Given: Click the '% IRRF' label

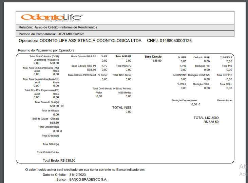Looking at the screenshot, I should coord(182,57).
